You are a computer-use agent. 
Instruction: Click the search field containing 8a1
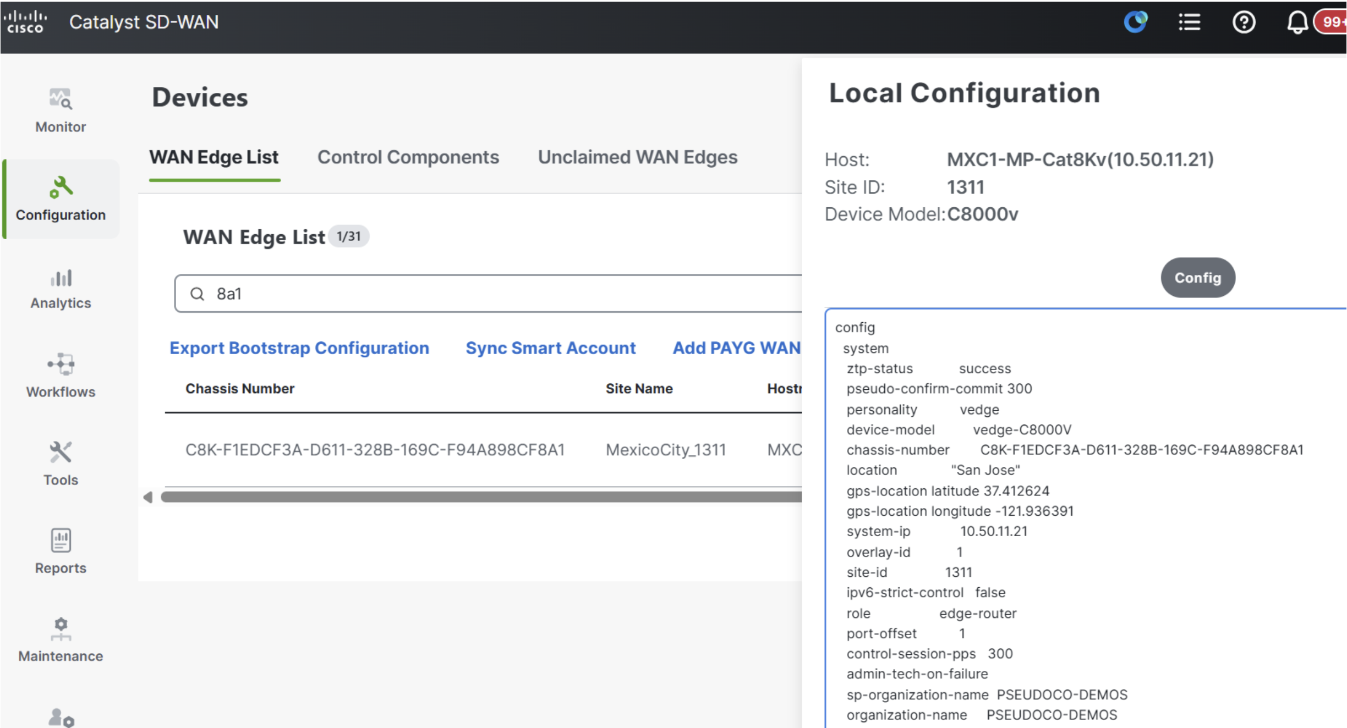(x=488, y=294)
